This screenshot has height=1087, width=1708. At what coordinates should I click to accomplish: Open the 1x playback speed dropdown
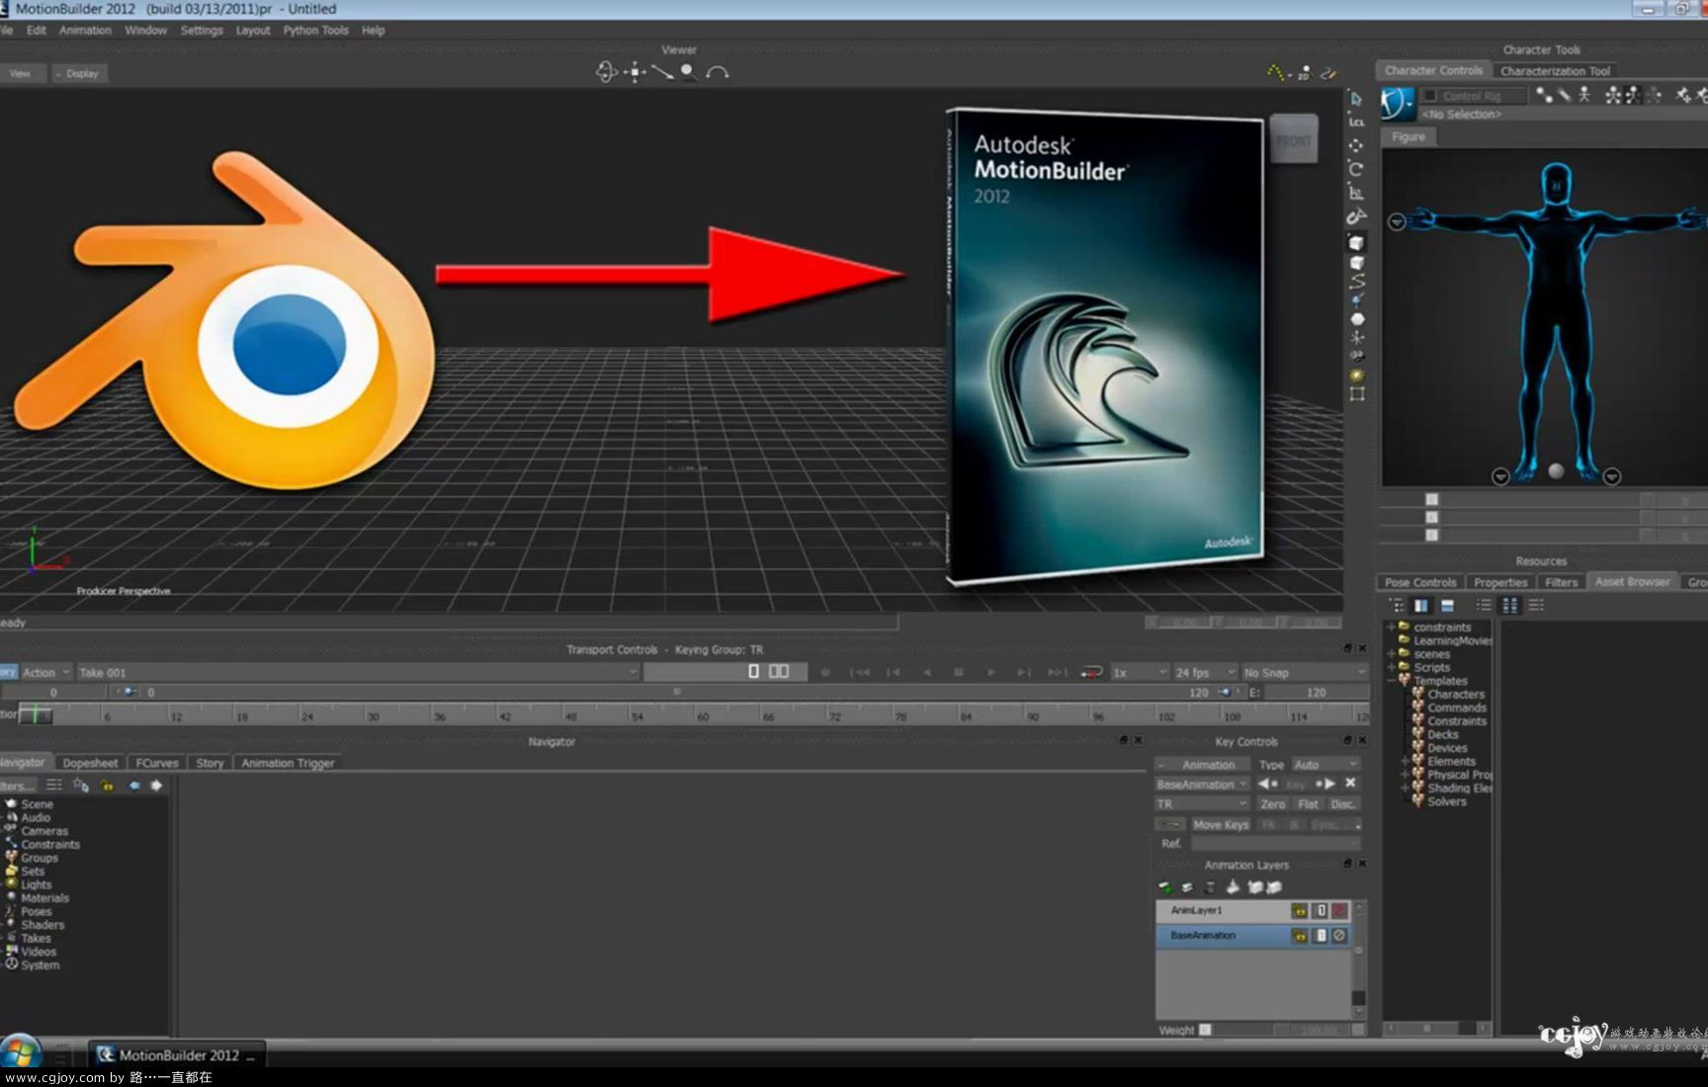tap(1139, 673)
